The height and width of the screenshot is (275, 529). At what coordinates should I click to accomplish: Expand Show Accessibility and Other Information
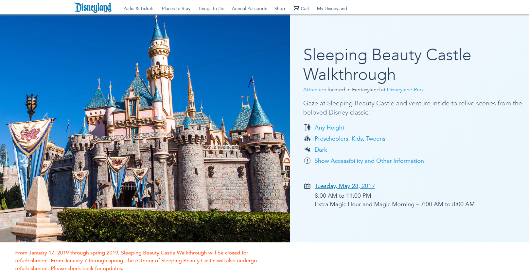[369, 161]
